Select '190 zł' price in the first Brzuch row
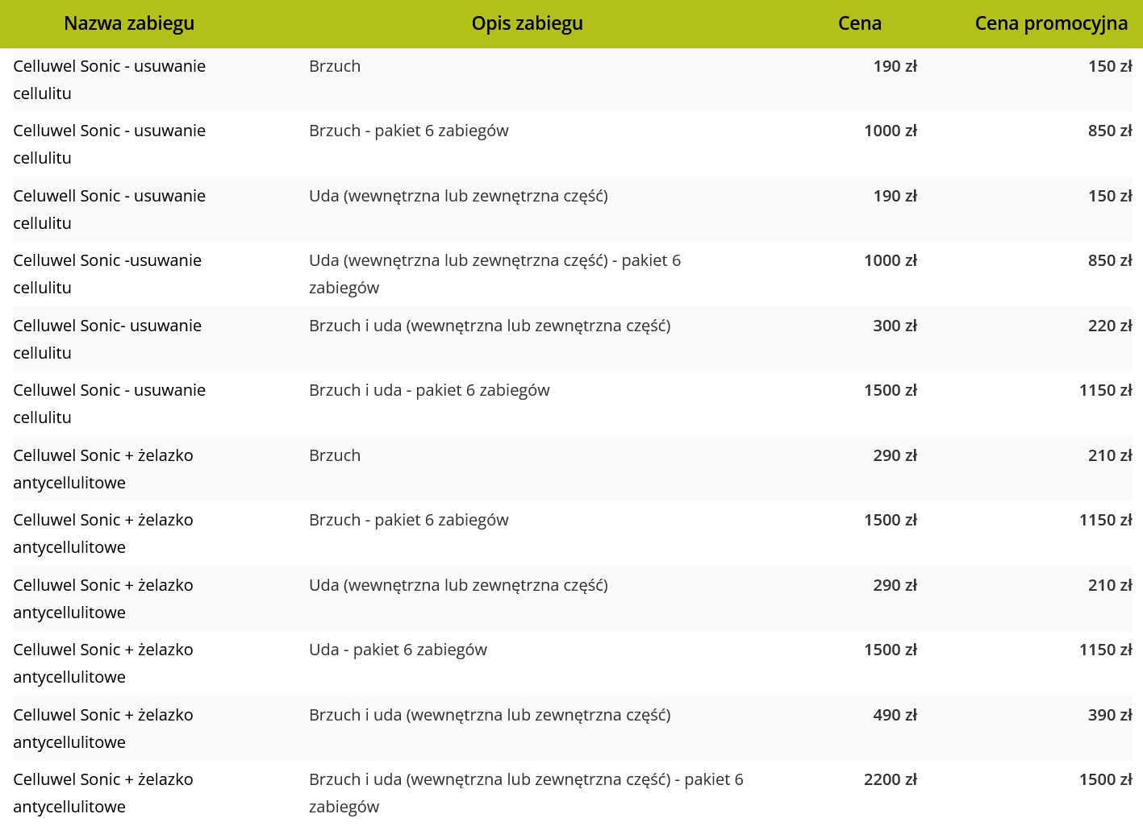The width and height of the screenshot is (1143, 839). point(895,66)
